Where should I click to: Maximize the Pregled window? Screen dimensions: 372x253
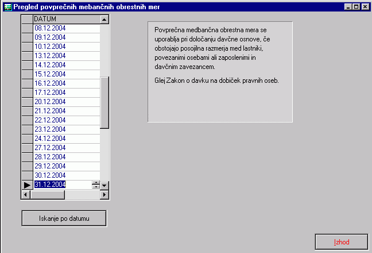[356, 7]
